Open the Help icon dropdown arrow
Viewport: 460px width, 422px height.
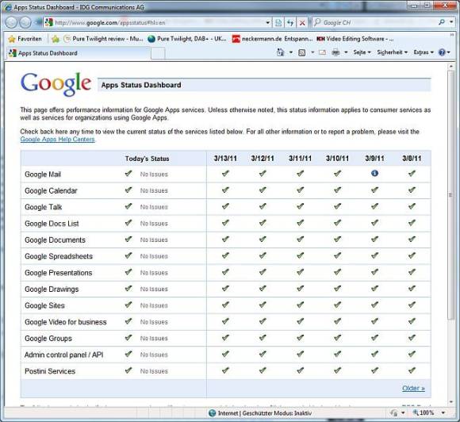[449, 52]
